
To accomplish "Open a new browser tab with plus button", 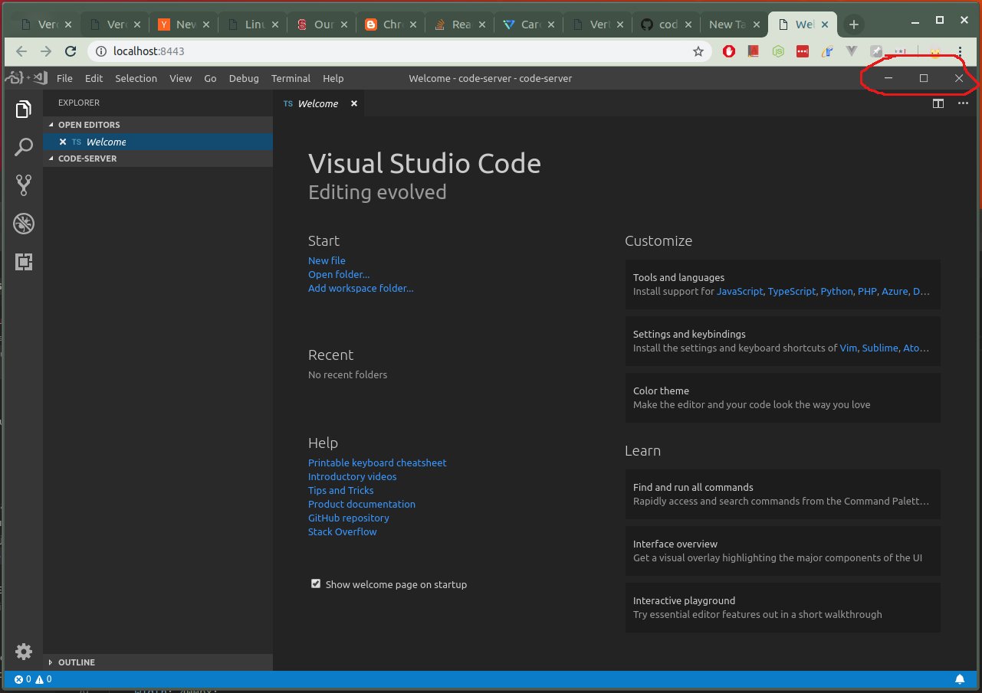I will pos(854,25).
